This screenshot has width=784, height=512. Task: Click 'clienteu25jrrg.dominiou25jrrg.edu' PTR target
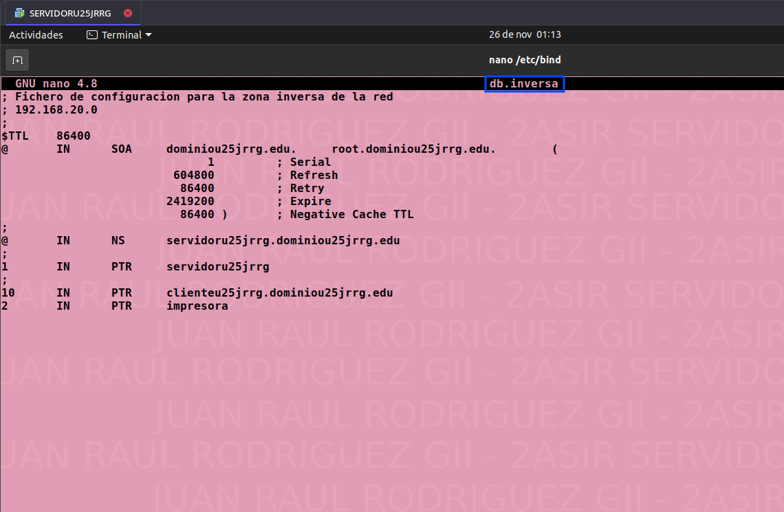point(279,292)
